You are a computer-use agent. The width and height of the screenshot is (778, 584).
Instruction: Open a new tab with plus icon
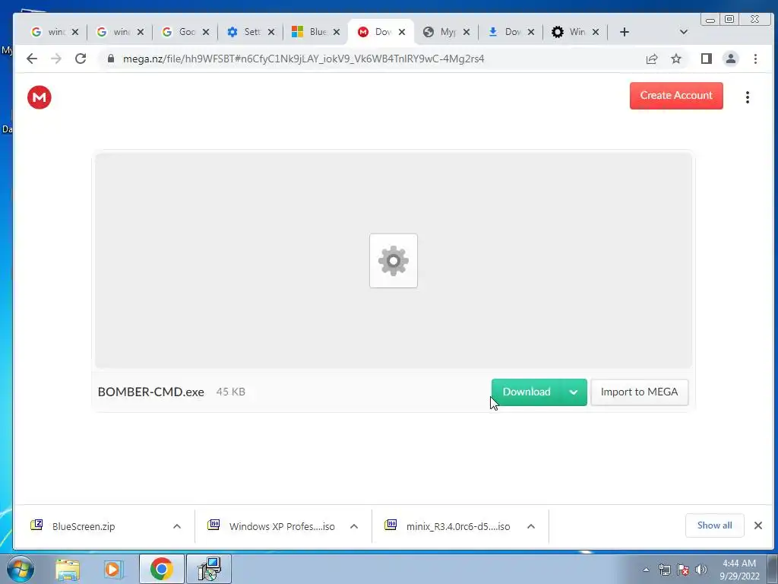(x=625, y=32)
